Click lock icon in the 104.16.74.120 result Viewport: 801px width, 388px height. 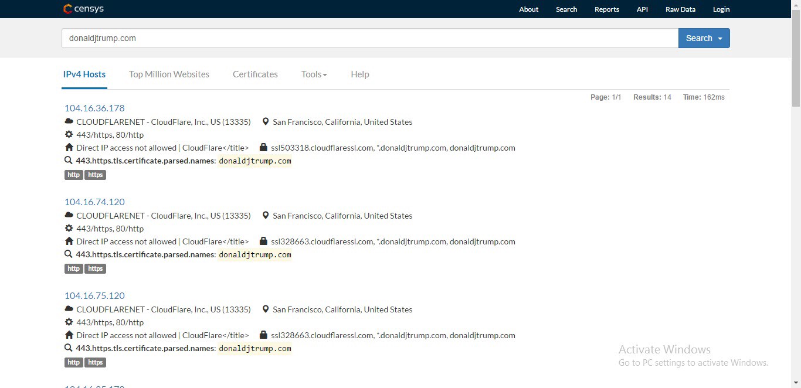[x=263, y=241]
